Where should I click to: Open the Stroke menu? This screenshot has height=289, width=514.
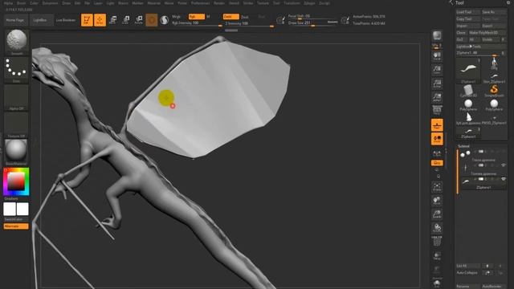click(x=248, y=3)
